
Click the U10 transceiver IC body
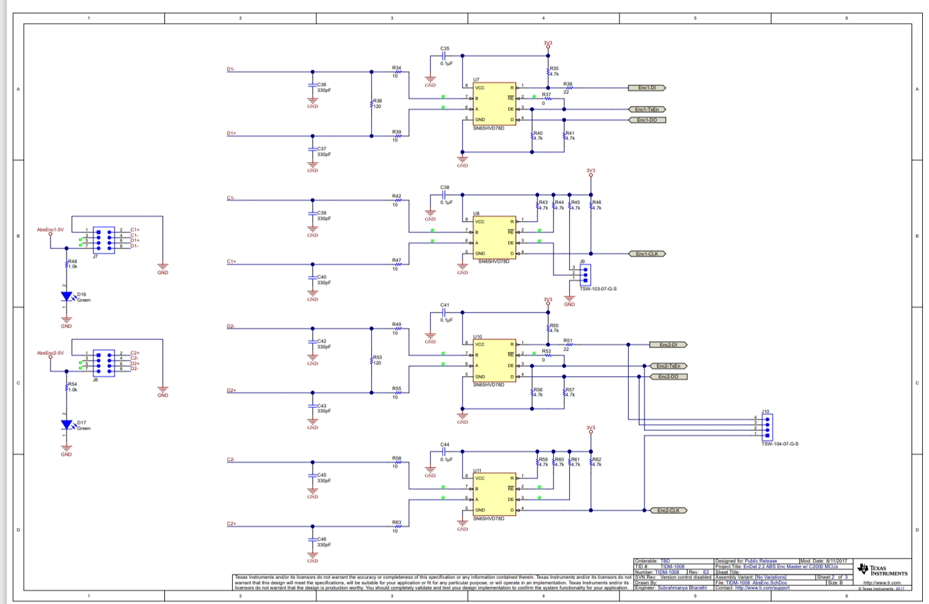coord(494,361)
